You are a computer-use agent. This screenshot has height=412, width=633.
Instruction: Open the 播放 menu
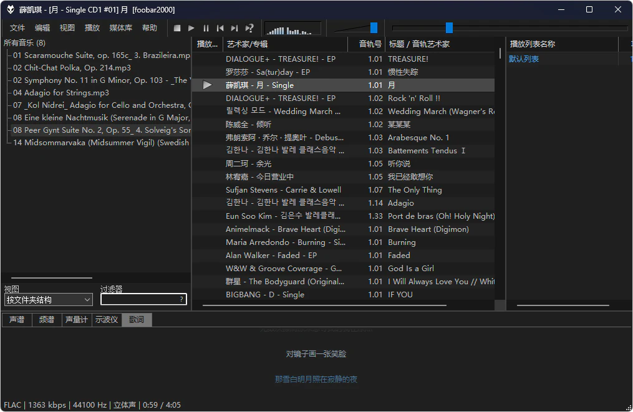[92, 28]
